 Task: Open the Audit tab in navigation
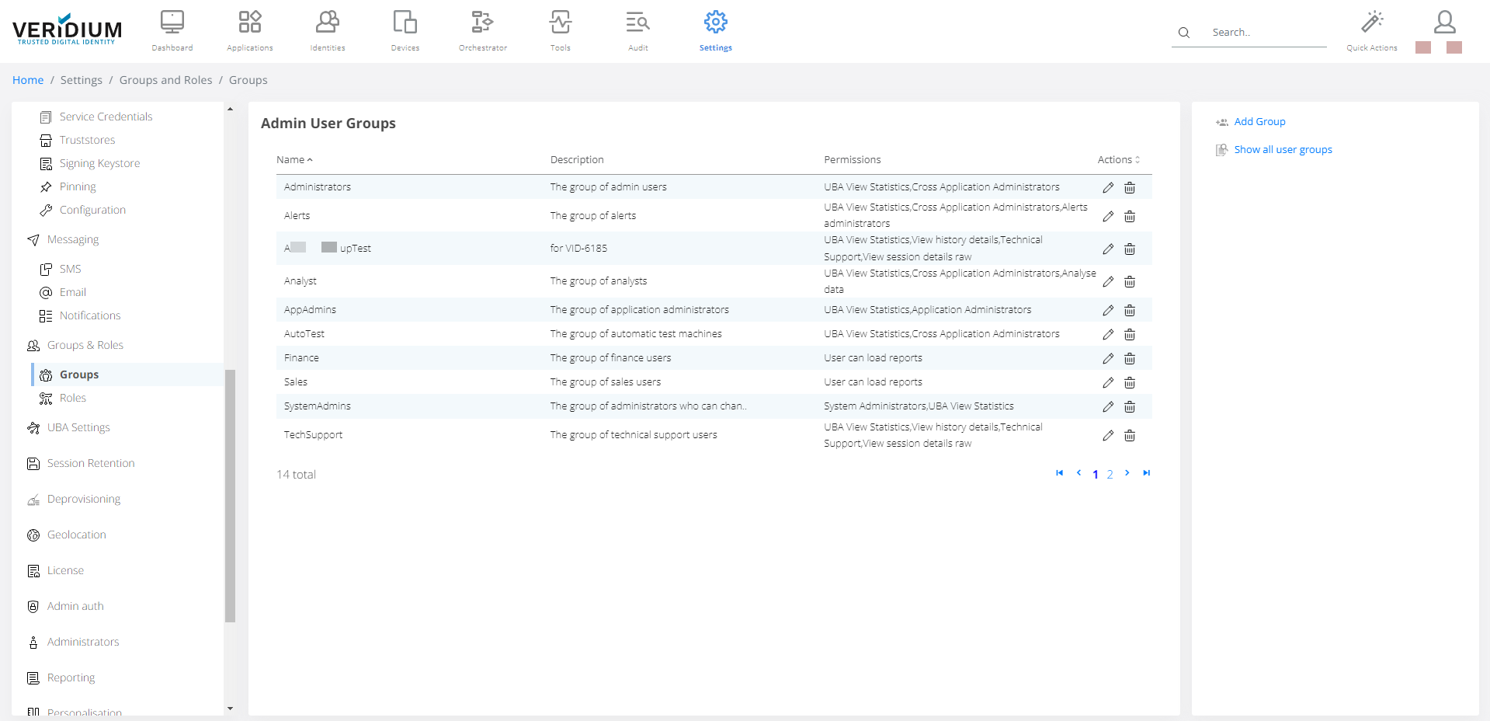click(x=637, y=30)
